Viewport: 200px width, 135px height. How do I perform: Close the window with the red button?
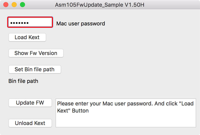[6, 5]
